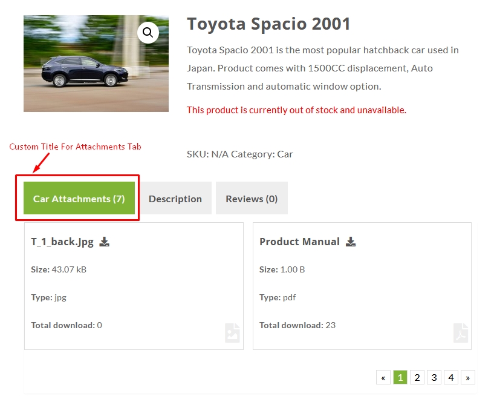This screenshot has width=494, height=399.
Task: Open the T_1_back.jpg file title
Action: 62,242
